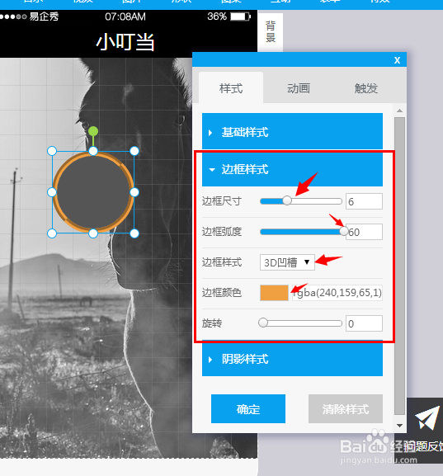
Task: Open the 触发 tab
Action: click(x=366, y=88)
